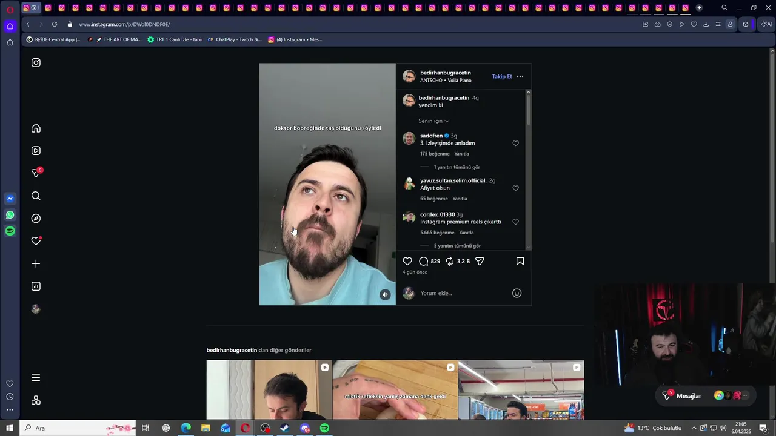Open emoji picker in comment box
The width and height of the screenshot is (776, 436).
point(517,293)
